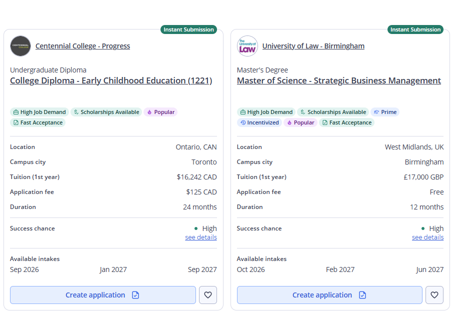455x312 pixels.
Task: Click Fast Acceptance tag on Centennial card
Action: pos(37,122)
